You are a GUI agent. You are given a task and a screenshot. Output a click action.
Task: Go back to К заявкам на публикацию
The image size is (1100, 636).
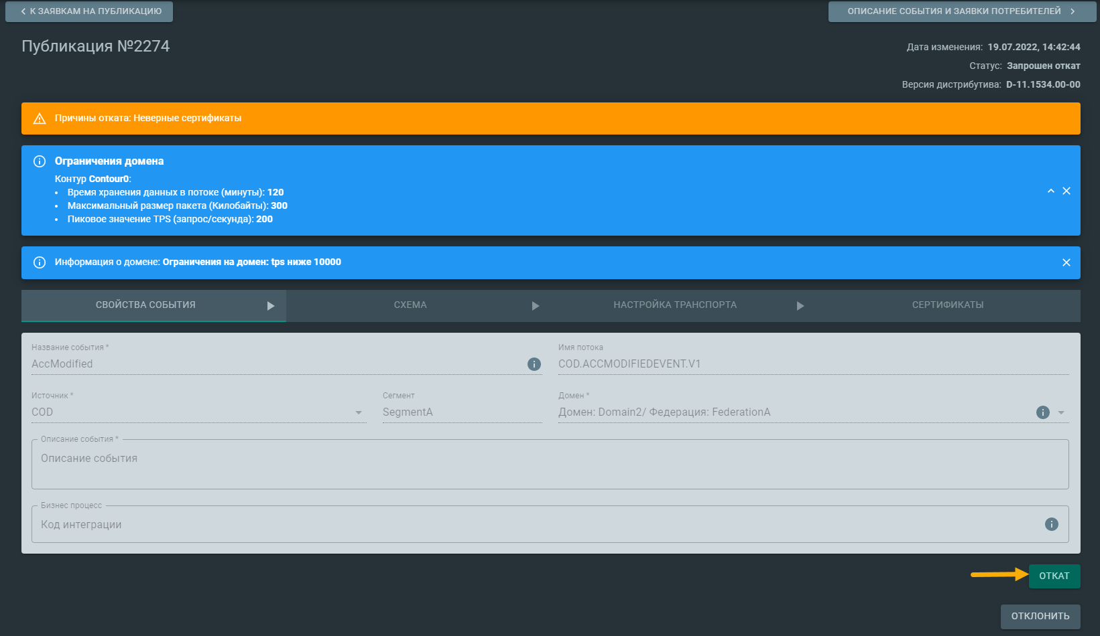point(89,11)
